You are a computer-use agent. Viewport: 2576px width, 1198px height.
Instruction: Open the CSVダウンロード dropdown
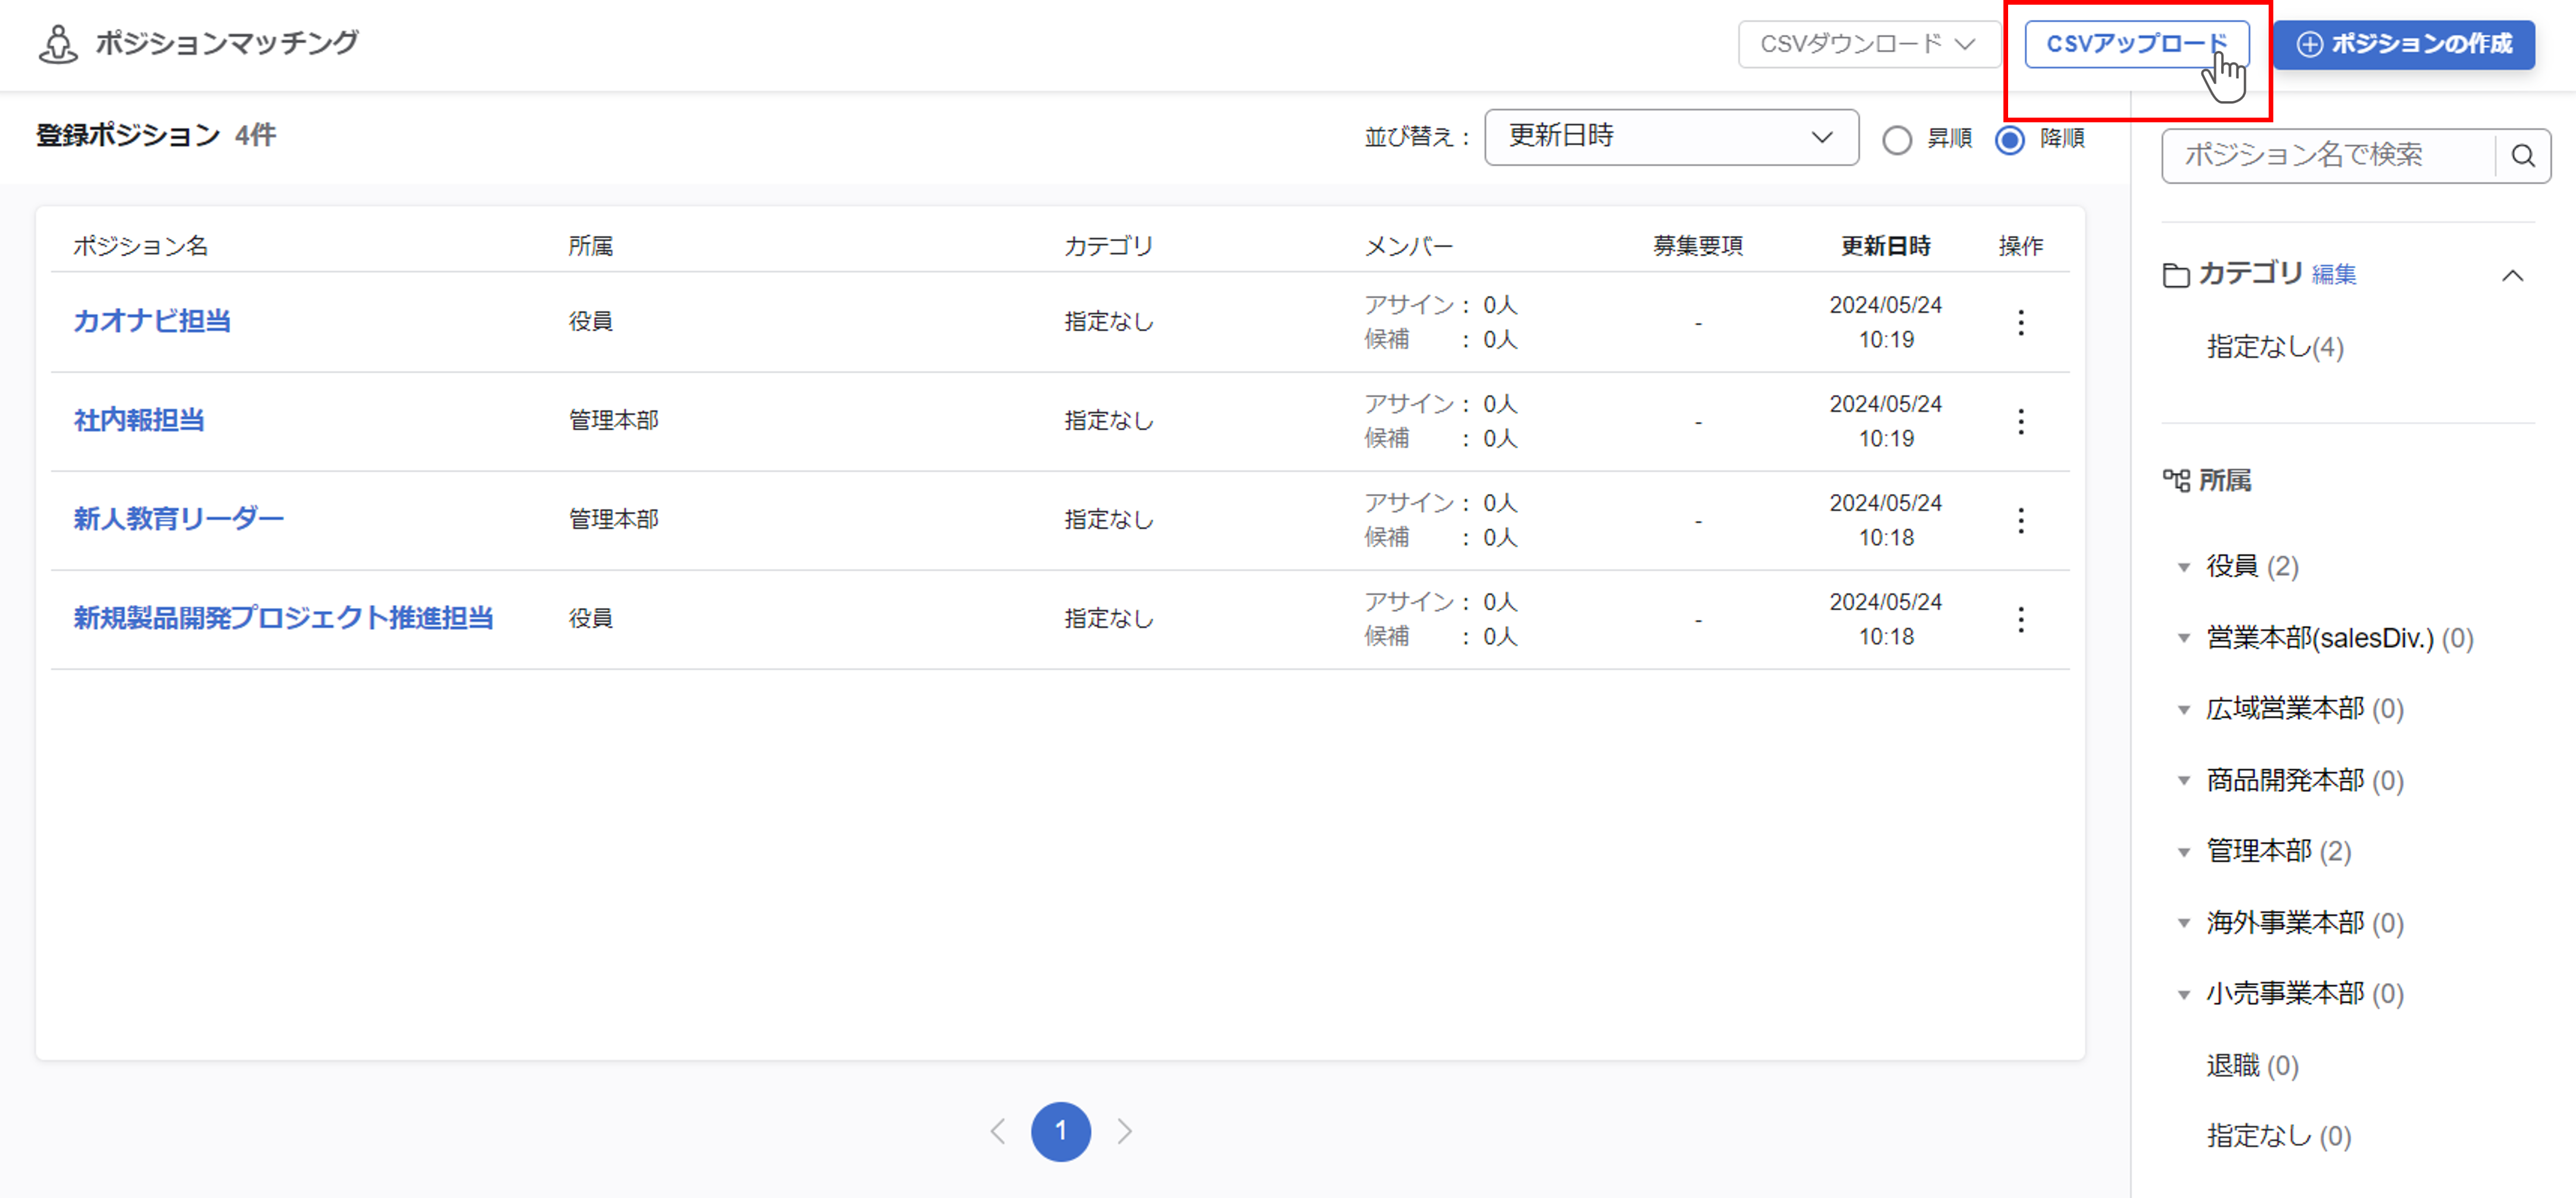coord(1868,44)
